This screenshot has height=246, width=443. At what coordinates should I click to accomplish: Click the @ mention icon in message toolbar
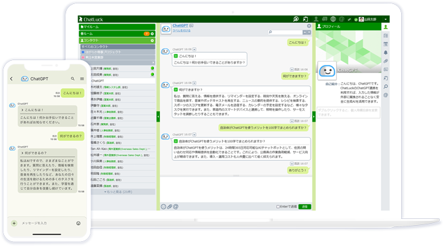pos(176,207)
